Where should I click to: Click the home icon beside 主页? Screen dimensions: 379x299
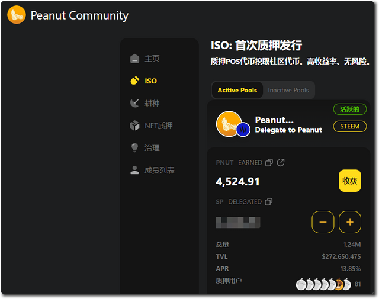pos(134,59)
